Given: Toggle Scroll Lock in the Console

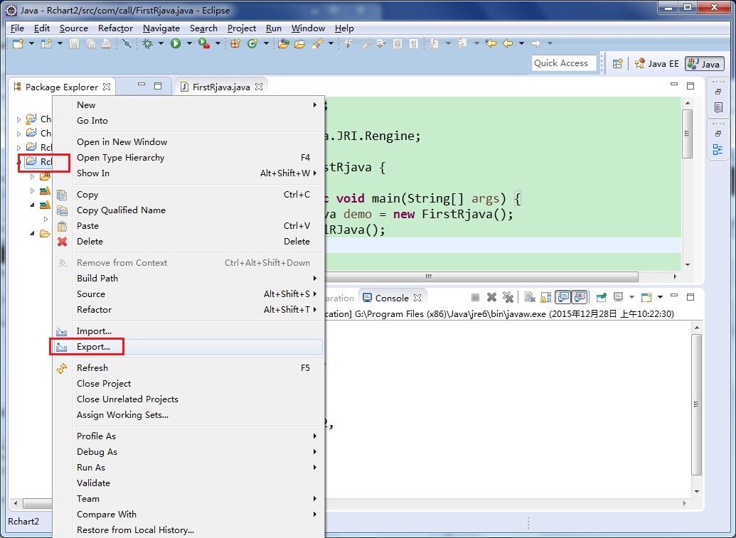Looking at the screenshot, I should 545,297.
